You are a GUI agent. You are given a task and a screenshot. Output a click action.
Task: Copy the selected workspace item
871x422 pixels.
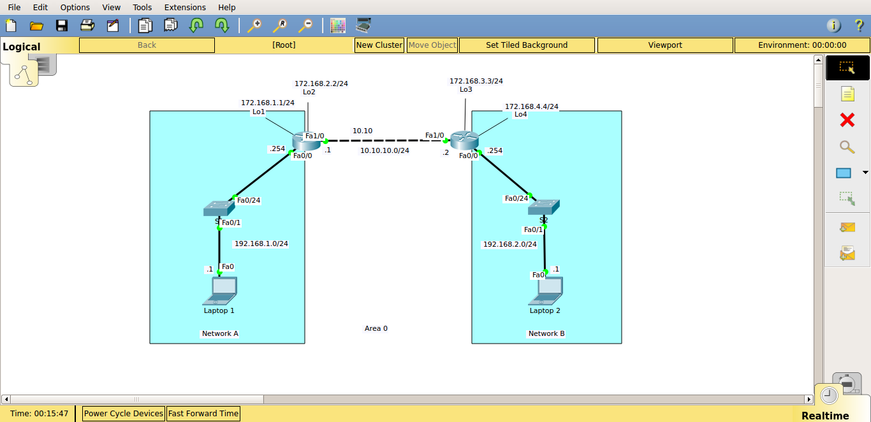[145, 25]
